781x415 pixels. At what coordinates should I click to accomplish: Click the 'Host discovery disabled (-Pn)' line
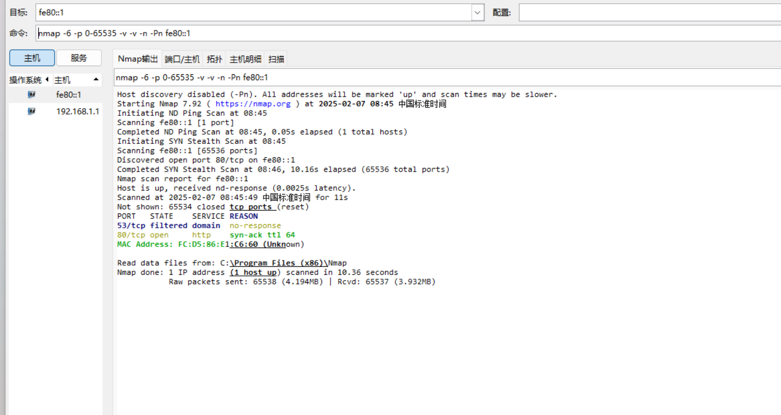pos(337,94)
